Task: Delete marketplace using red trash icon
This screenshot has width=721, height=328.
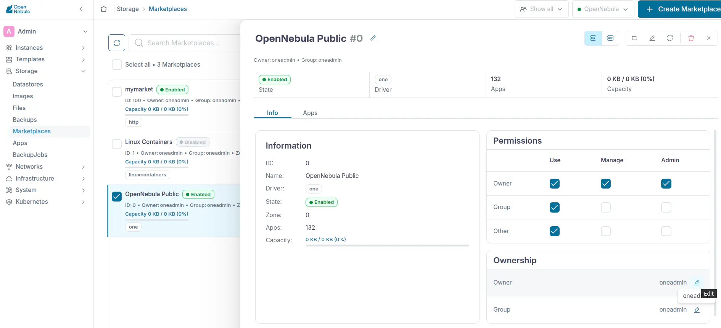Action: tap(691, 38)
